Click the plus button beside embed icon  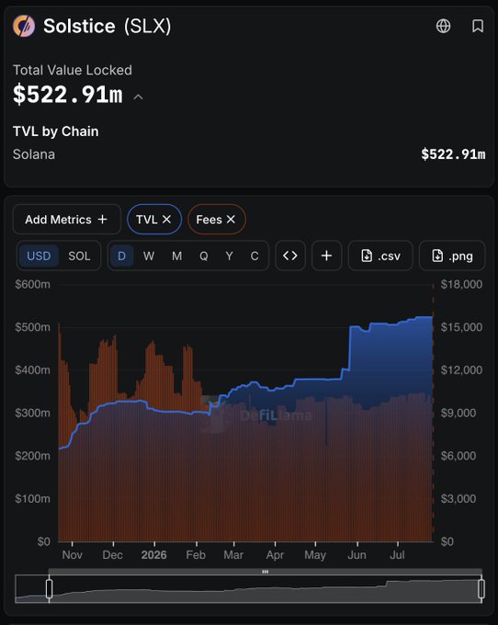coord(327,256)
